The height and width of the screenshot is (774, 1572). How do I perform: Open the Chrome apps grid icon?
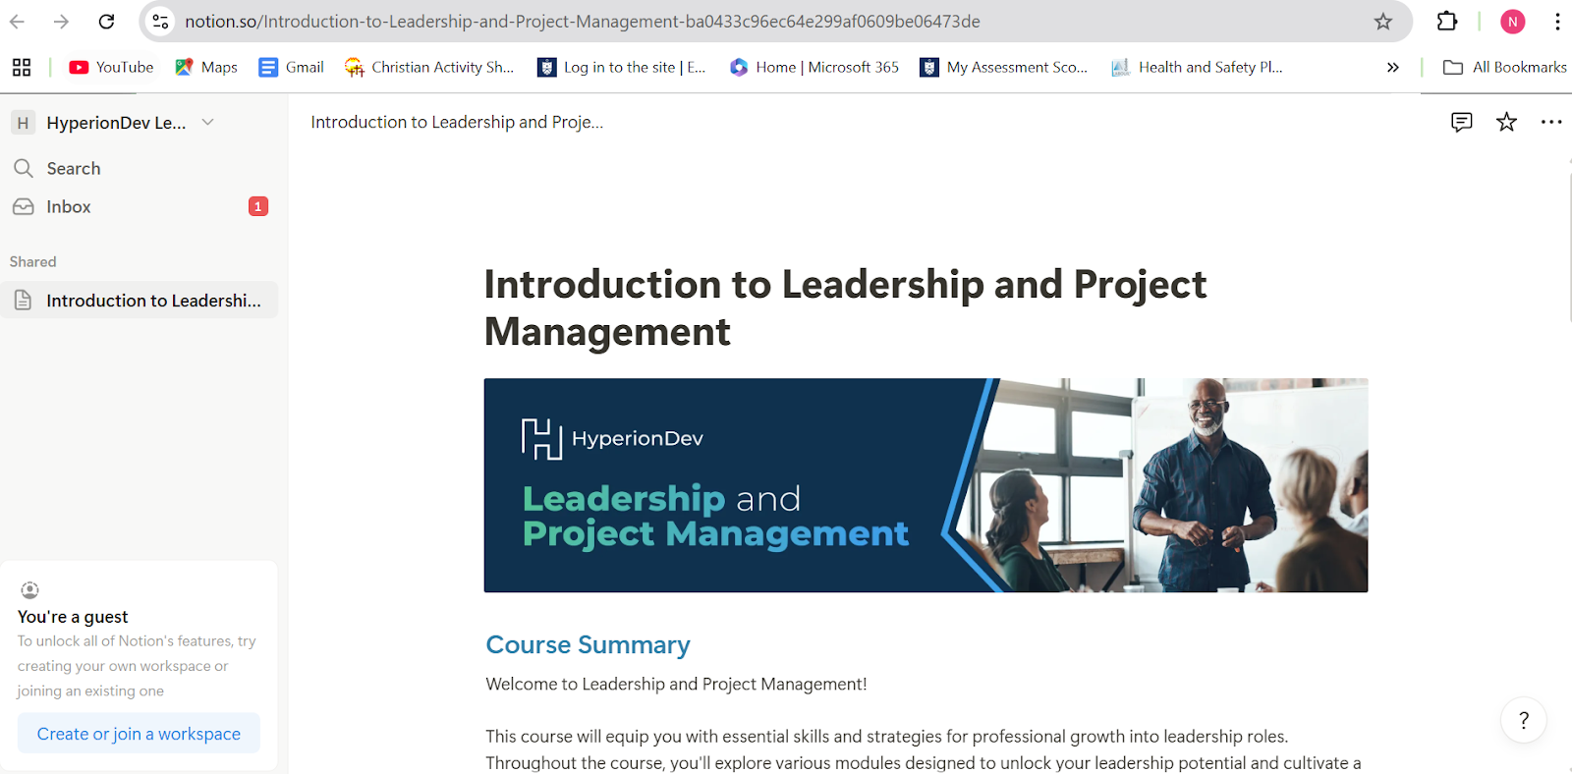(x=22, y=67)
